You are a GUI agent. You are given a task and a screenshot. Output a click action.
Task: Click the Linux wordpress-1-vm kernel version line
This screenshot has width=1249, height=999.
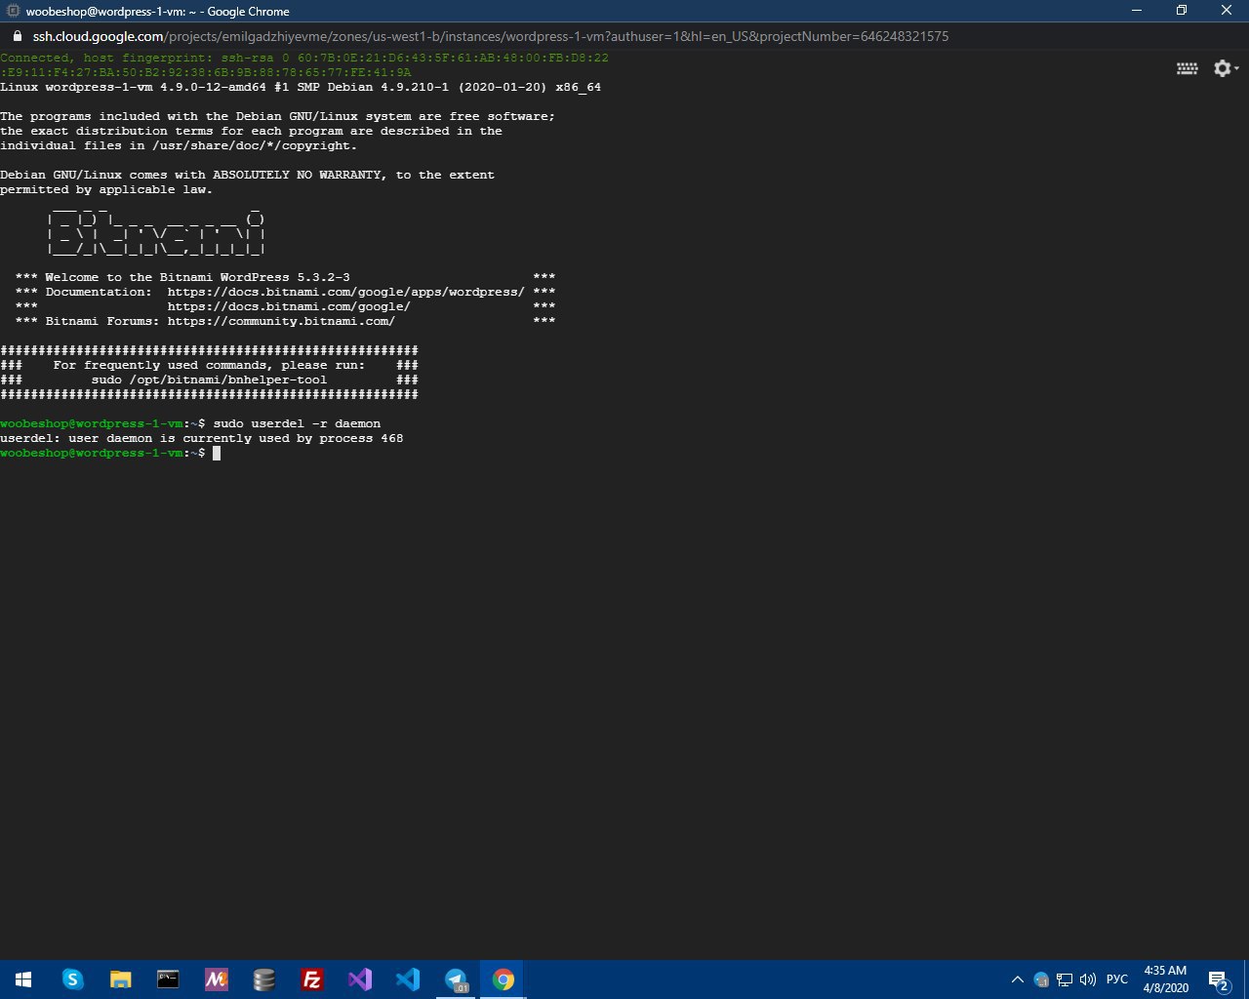tap(301, 87)
